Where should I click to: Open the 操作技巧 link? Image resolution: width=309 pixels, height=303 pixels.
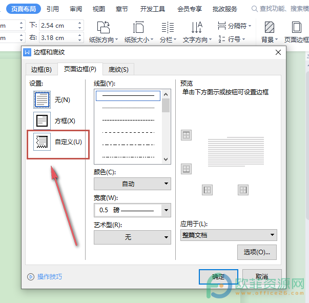pos(50,277)
